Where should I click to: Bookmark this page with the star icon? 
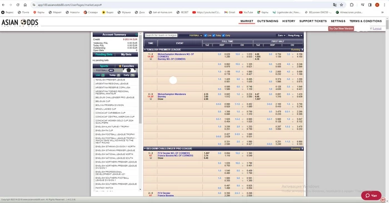[341, 4]
